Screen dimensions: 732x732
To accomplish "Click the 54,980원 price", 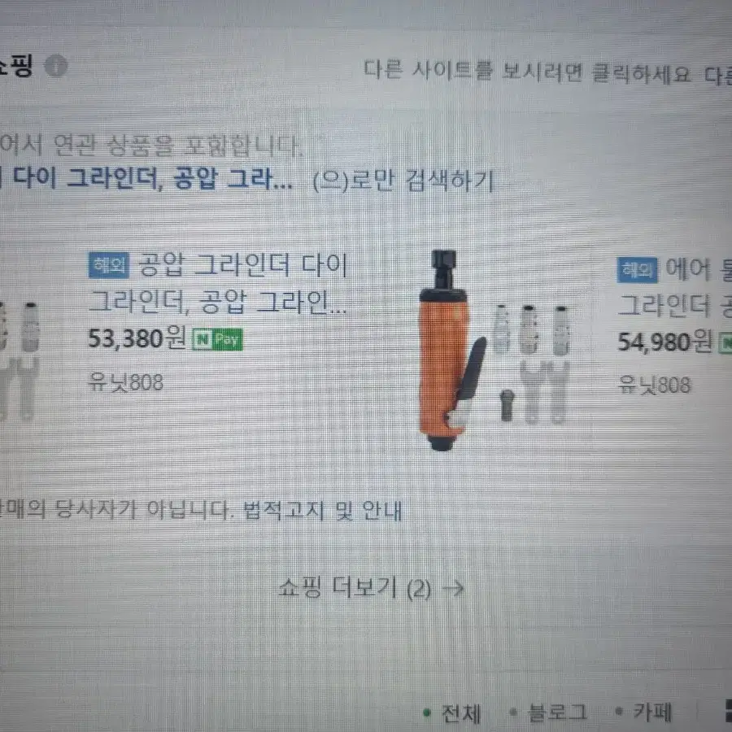I will point(664,342).
